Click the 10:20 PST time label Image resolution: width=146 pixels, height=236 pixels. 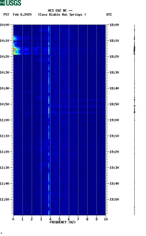pos(4,56)
